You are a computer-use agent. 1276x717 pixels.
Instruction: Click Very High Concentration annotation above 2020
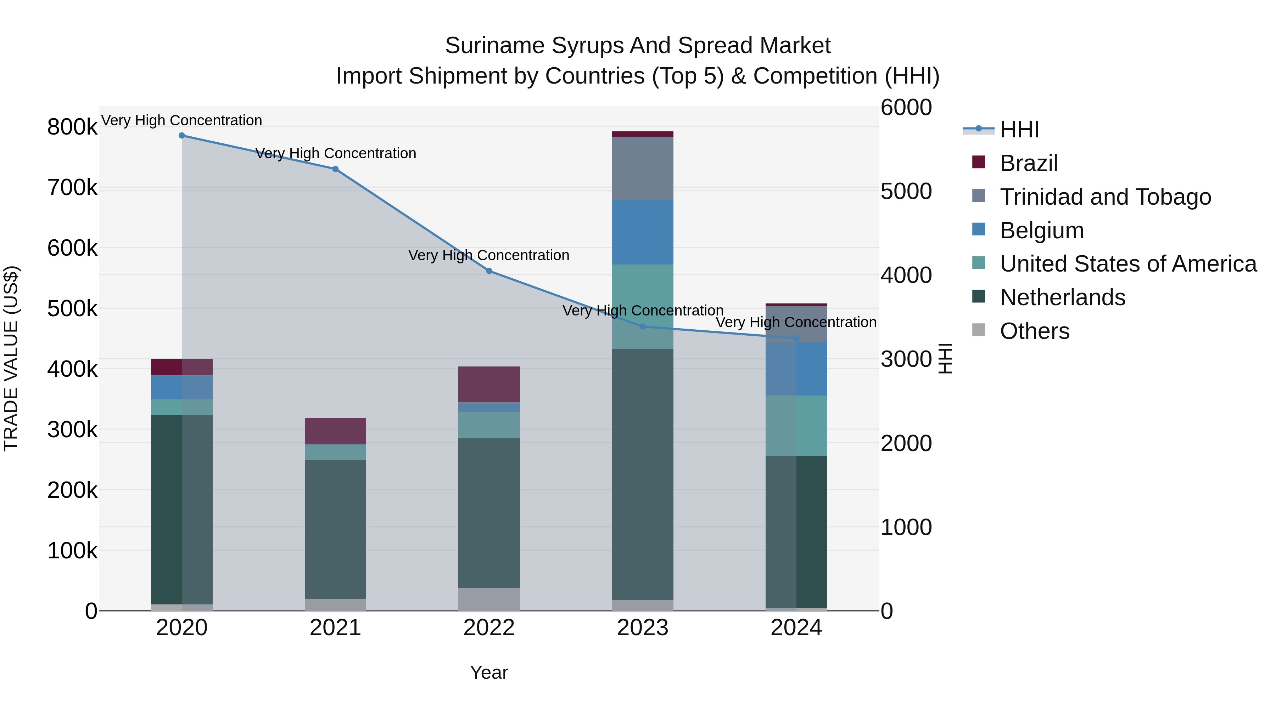pos(182,120)
